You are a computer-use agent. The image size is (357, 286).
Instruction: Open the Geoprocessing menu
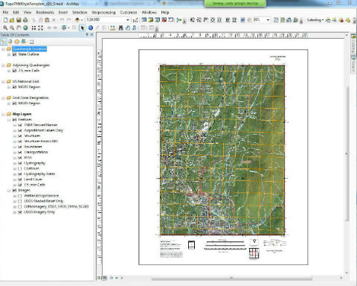(x=103, y=12)
